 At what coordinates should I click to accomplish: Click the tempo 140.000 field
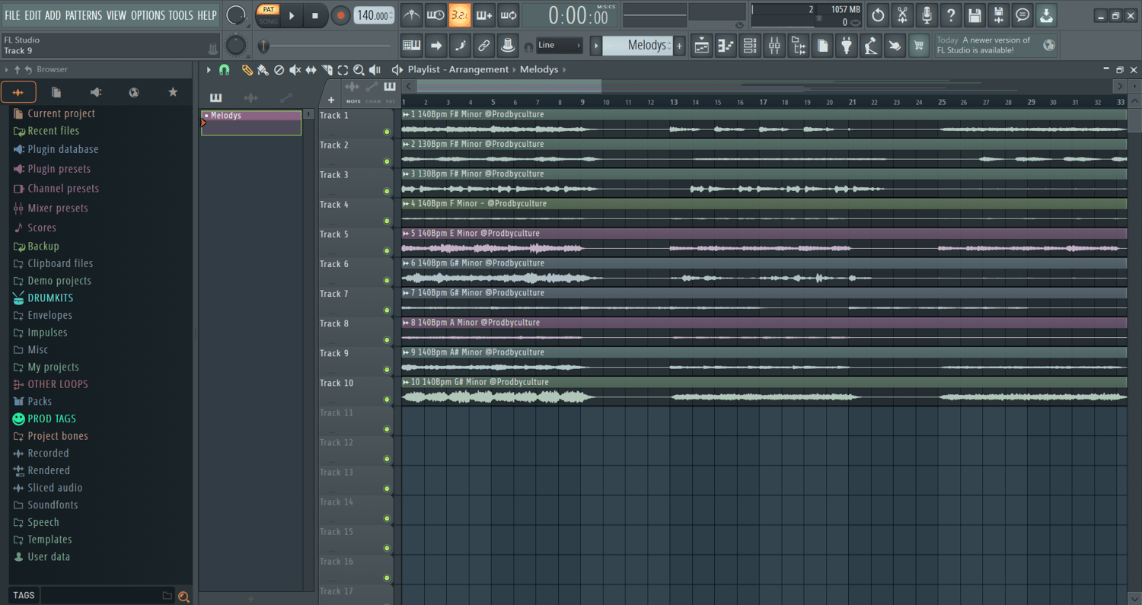(374, 15)
